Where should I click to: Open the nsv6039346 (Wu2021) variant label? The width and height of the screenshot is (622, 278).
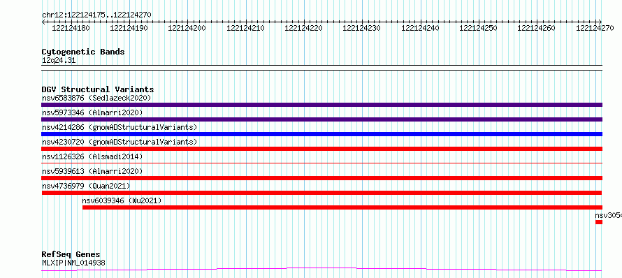[122, 200]
